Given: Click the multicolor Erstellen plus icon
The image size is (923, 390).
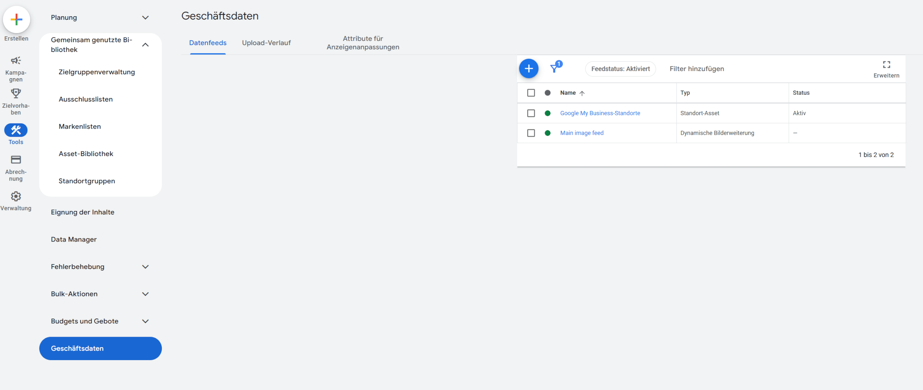Looking at the screenshot, I should (x=16, y=19).
